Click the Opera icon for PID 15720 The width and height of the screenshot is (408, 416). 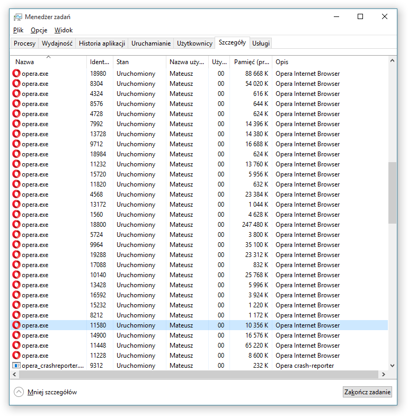(16, 174)
